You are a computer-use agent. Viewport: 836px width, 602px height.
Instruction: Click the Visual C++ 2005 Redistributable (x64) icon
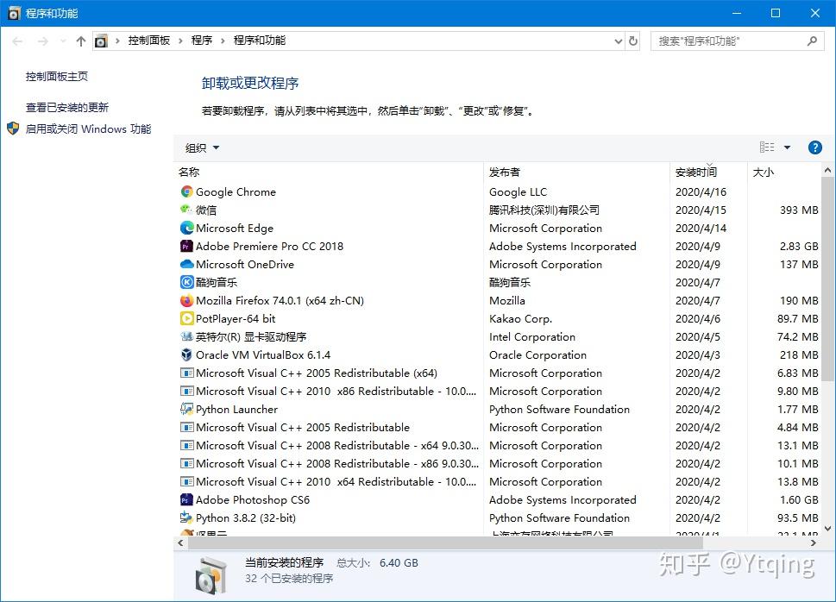(186, 373)
